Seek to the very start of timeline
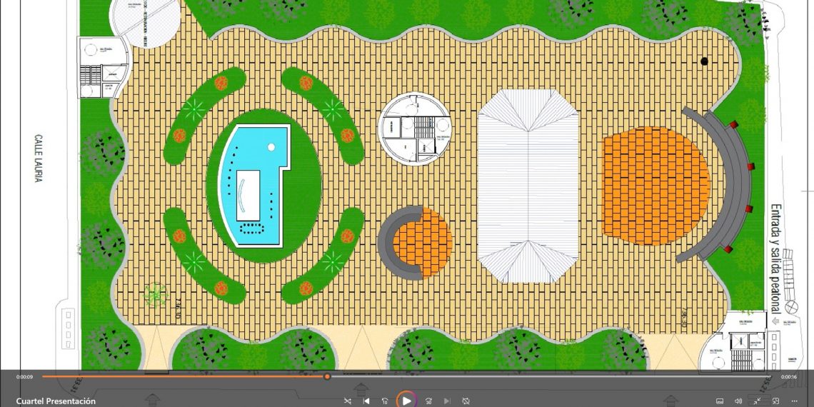The width and height of the screenshot is (814, 407). pyautogui.click(x=43, y=376)
